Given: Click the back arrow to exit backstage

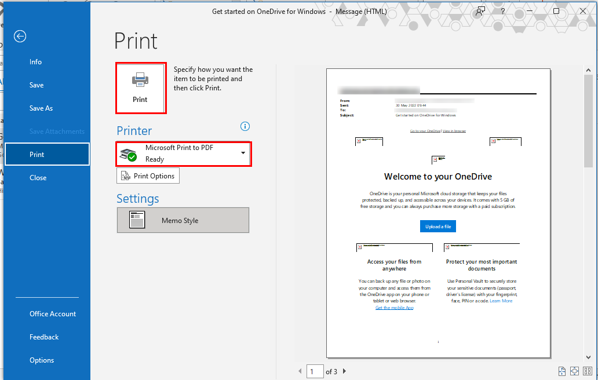Looking at the screenshot, I should [x=20, y=36].
